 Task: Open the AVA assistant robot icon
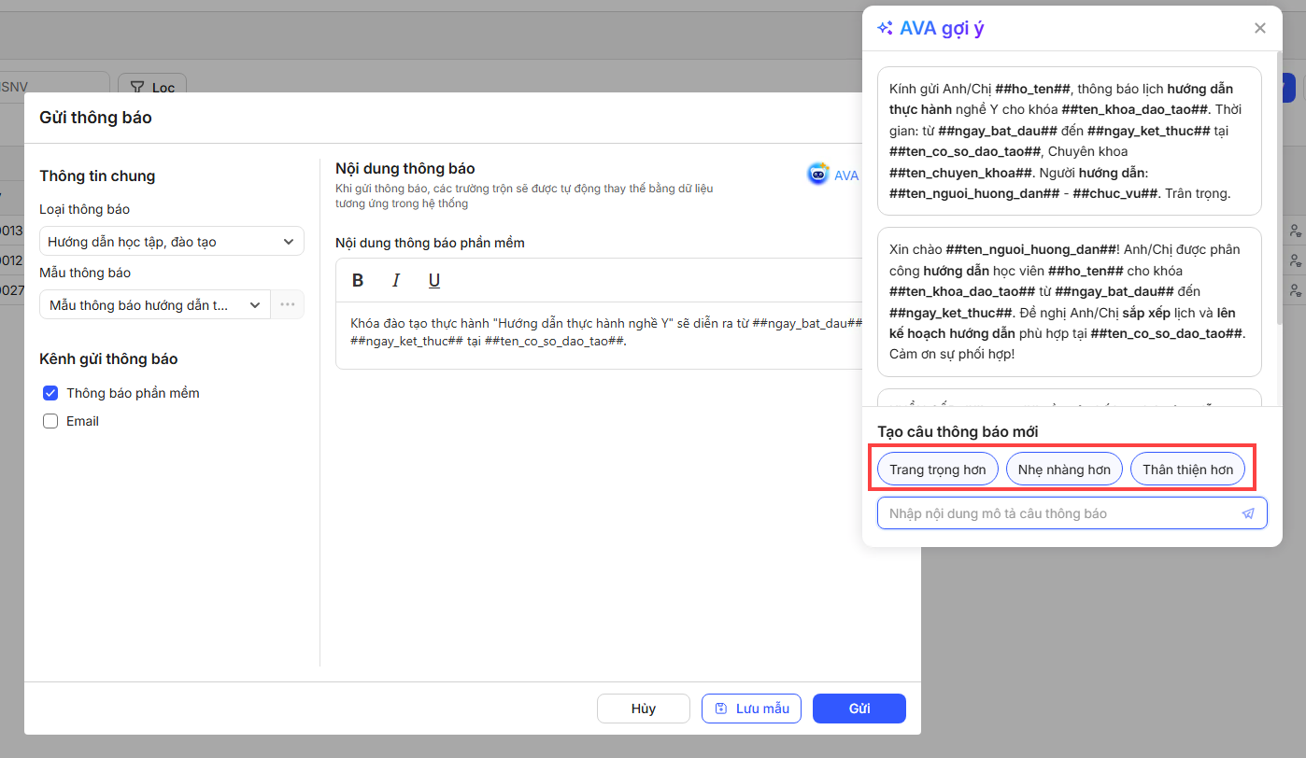tap(818, 175)
